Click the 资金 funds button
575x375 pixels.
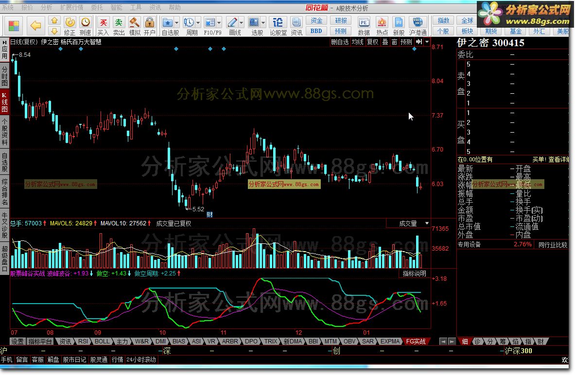pyautogui.click(x=316, y=20)
